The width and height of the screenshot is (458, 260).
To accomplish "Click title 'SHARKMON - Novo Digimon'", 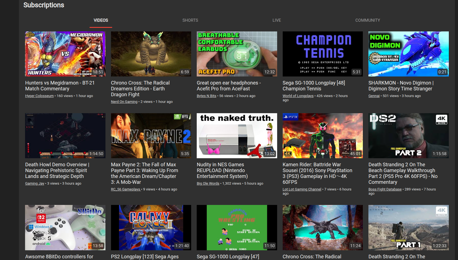I will pyautogui.click(x=401, y=86).
